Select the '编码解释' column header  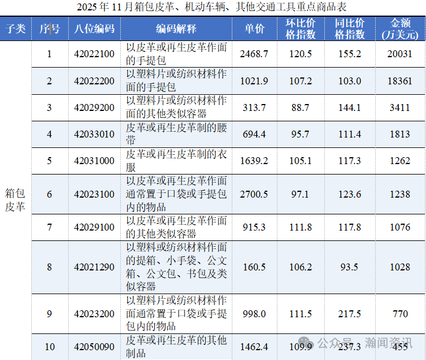tap(176, 29)
